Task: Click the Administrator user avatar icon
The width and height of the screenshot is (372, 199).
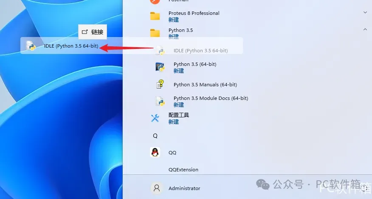Action: pyautogui.click(x=157, y=188)
